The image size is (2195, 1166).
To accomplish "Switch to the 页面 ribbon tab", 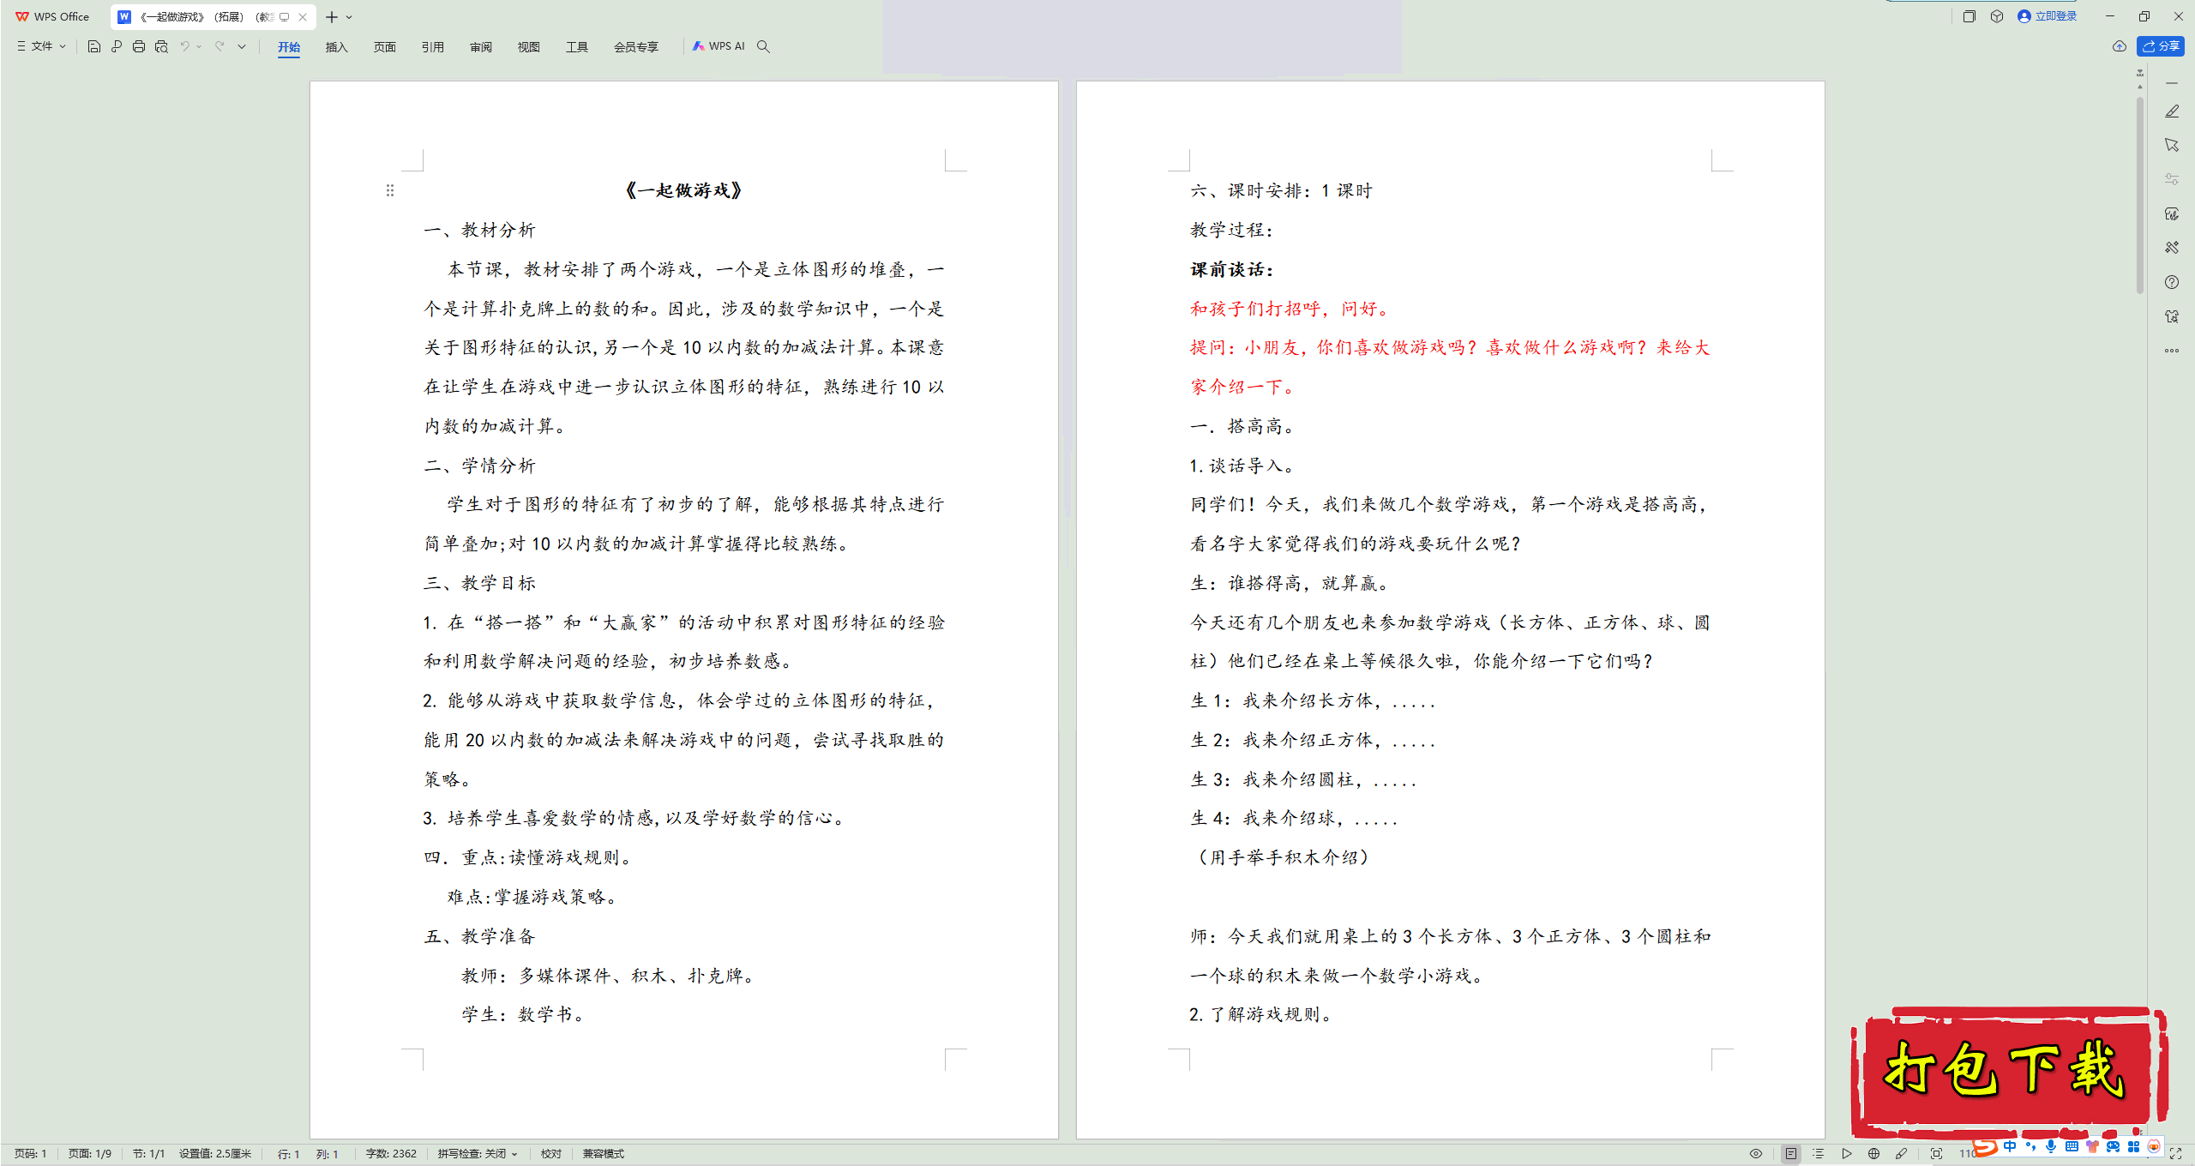I will [385, 46].
